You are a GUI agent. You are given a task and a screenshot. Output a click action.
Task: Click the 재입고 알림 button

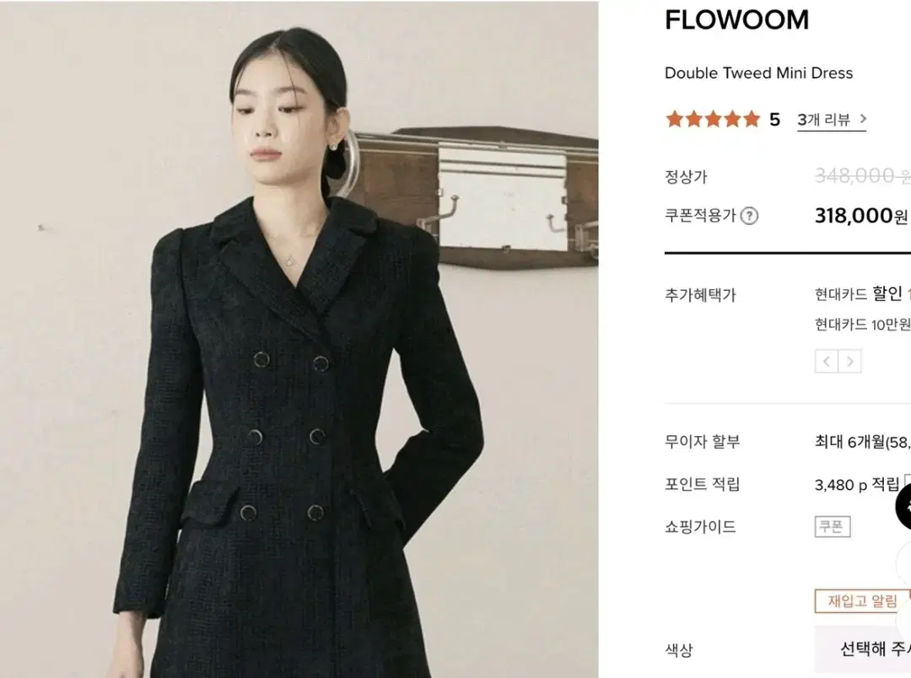[x=862, y=600]
